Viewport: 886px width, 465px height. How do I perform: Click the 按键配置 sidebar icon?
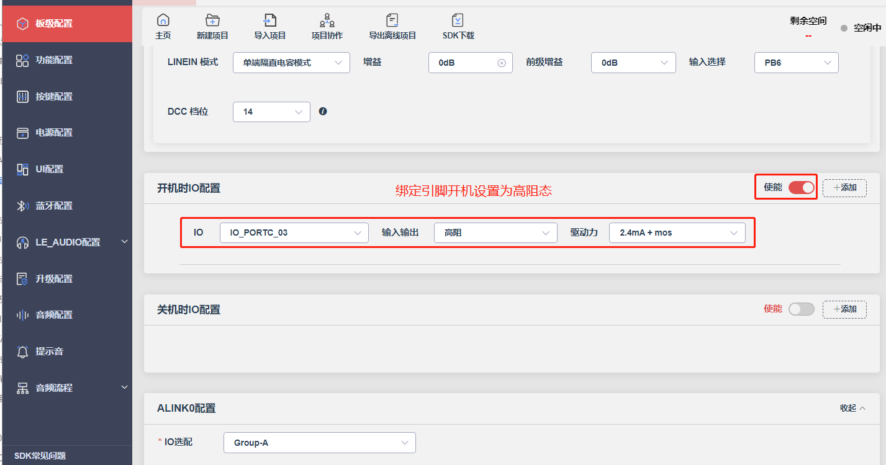pos(22,97)
